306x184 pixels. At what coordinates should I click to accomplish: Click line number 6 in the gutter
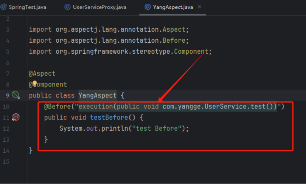coord(8,63)
